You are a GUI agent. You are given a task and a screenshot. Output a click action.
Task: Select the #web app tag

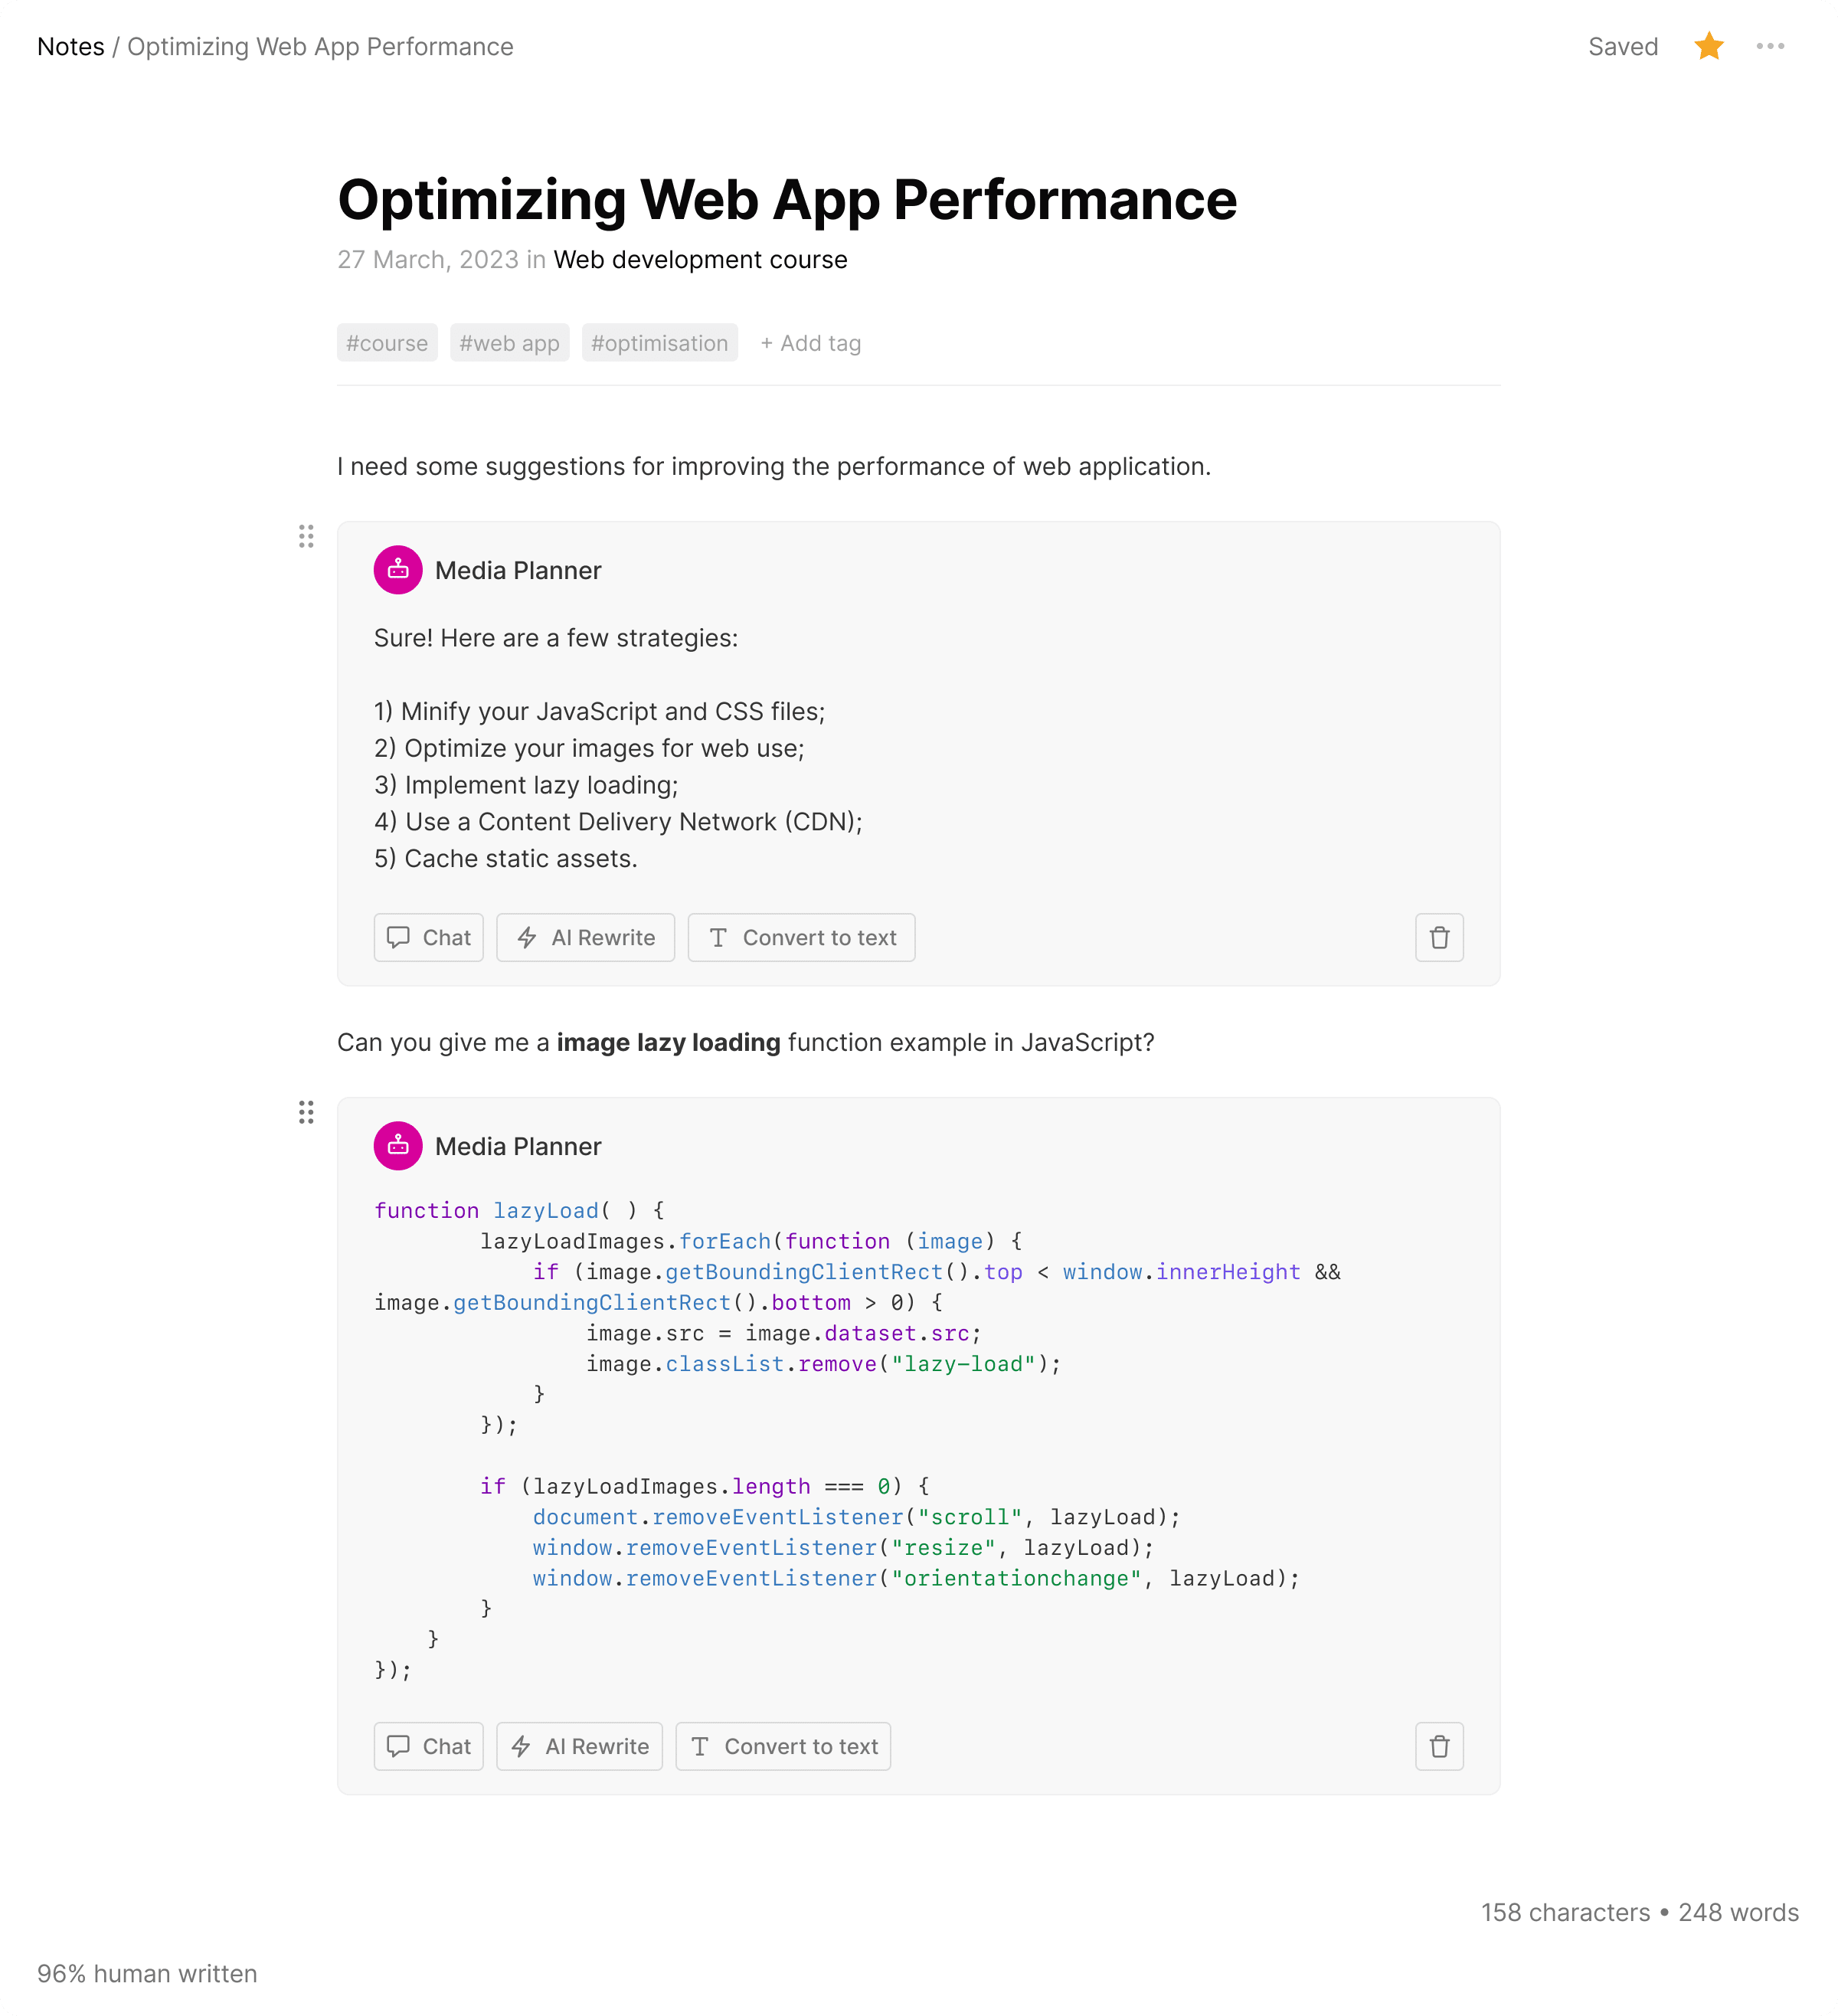click(509, 343)
